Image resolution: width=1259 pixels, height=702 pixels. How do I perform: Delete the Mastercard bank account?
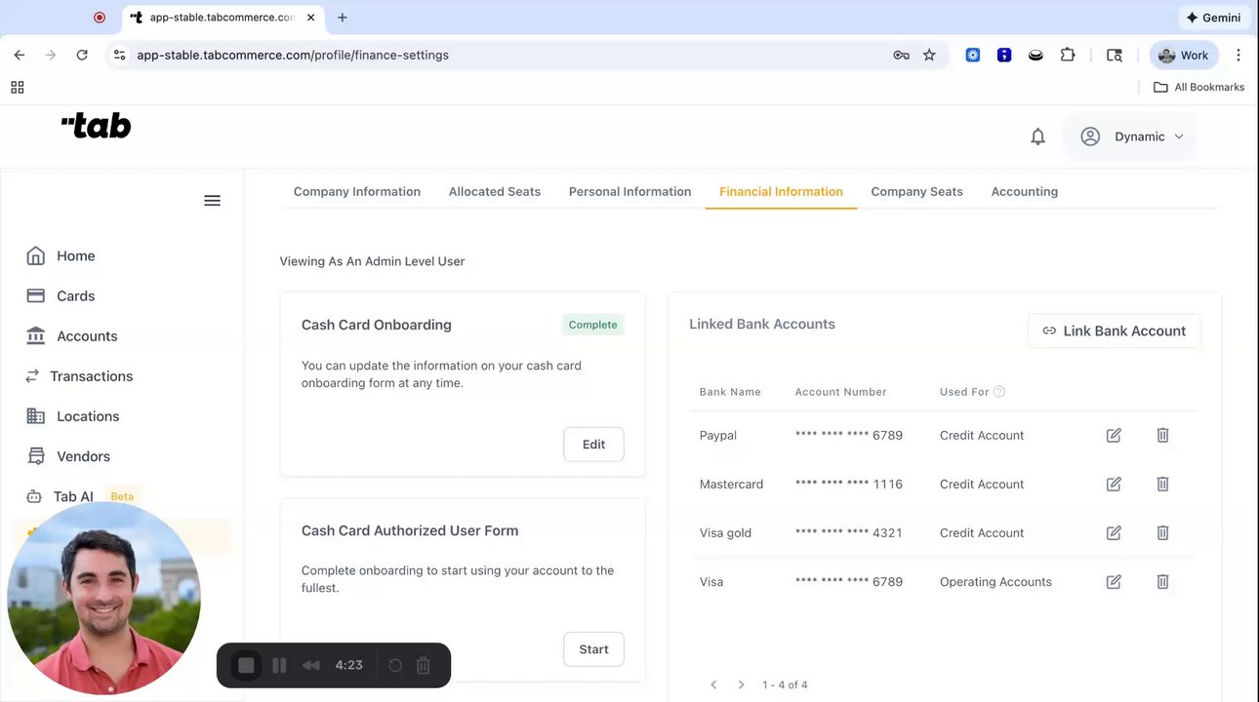[1162, 485]
